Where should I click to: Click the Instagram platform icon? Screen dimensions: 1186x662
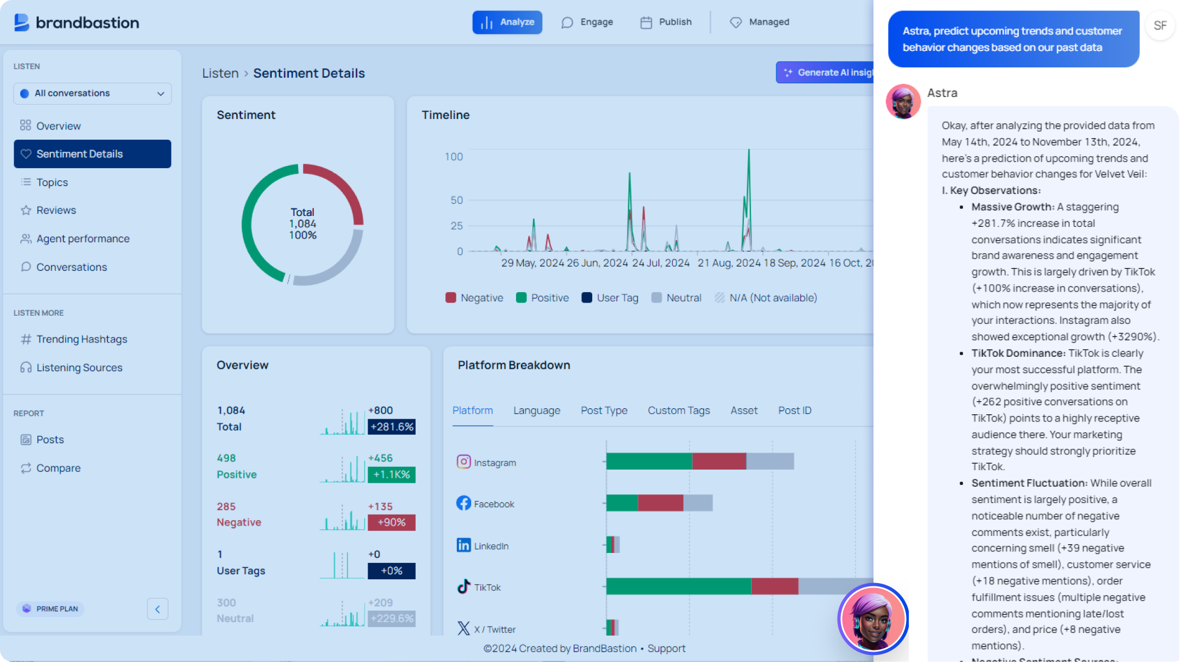(463, 462)
